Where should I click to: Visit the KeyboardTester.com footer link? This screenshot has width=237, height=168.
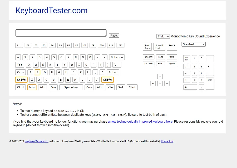pos(36,141)
